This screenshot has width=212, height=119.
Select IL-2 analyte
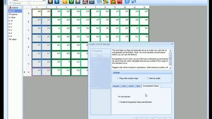15,23
